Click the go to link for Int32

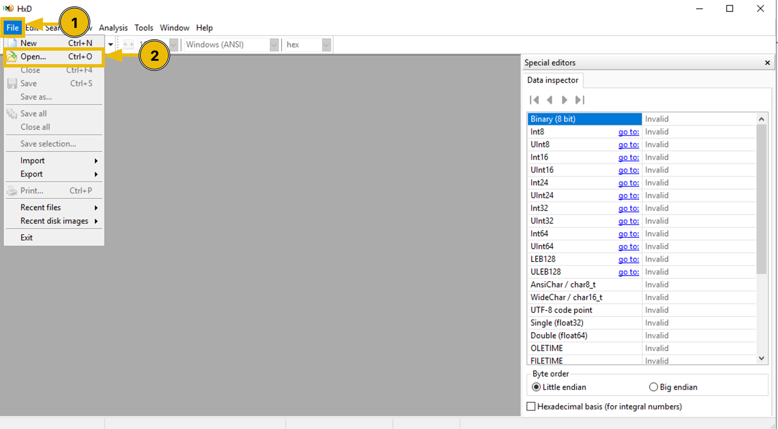(x=629, y=208)
